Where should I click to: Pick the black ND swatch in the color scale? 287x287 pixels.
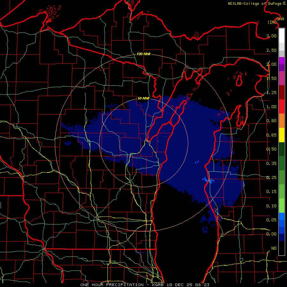click(282, 248)
